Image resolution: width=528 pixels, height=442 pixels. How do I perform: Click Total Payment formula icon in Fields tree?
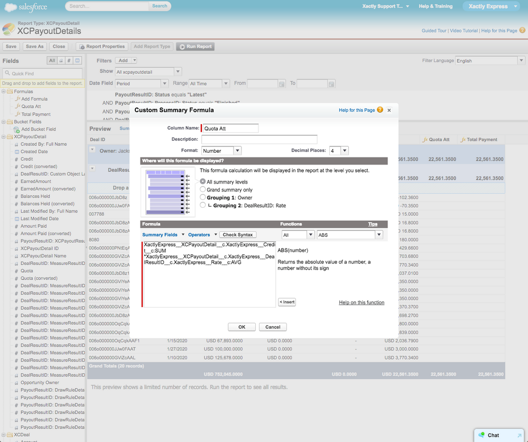click(17, 114)
